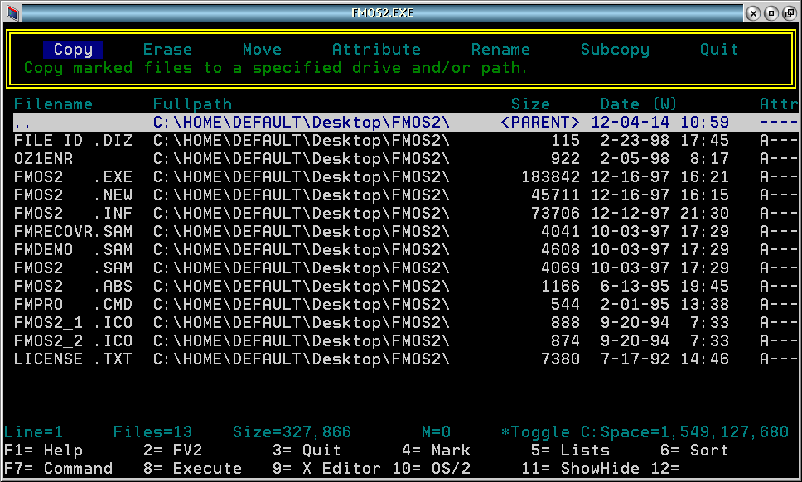Select the FMOS2 .SAM file row
The height and width of the screenshot is (482, 802).
click(405, 268)
